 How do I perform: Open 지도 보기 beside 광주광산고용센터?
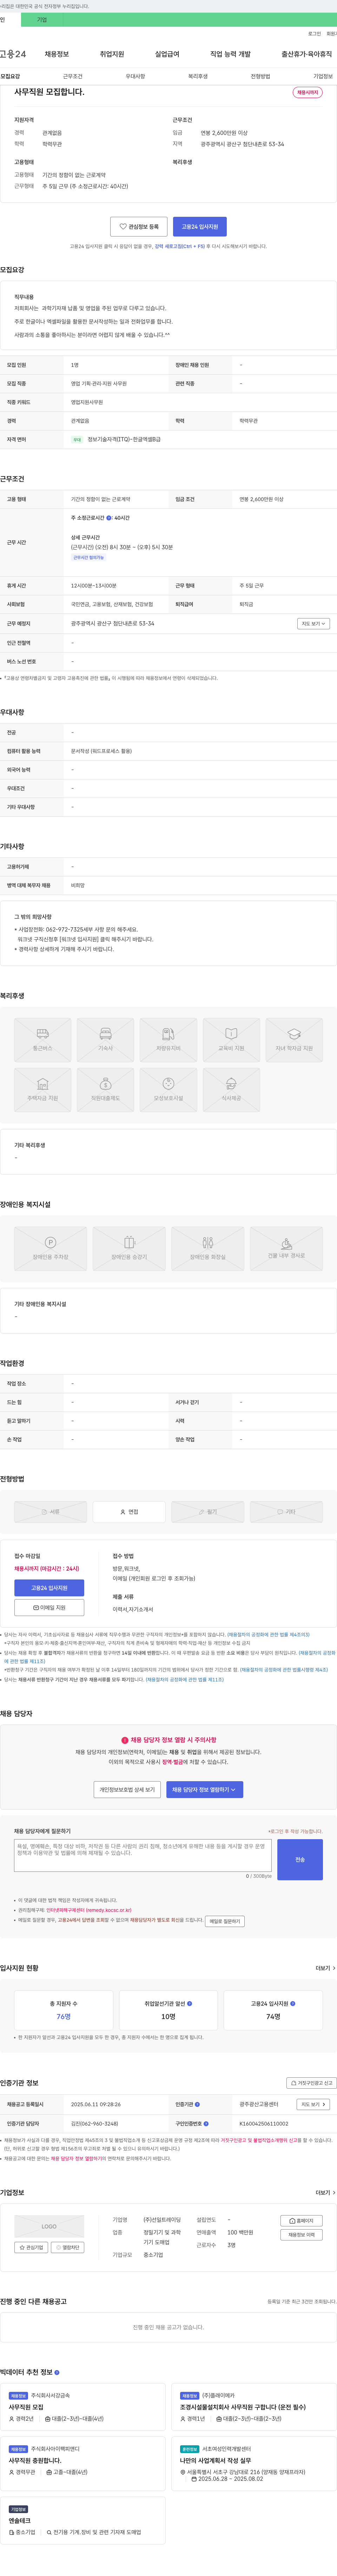click(313, 2104)
